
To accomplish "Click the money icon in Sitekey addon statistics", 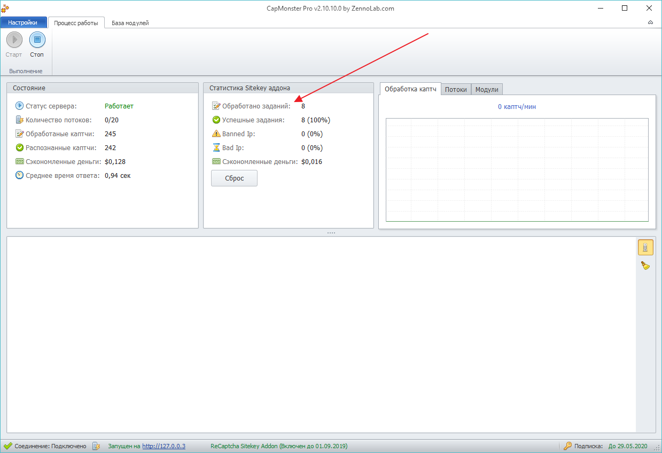I will 216,161.
